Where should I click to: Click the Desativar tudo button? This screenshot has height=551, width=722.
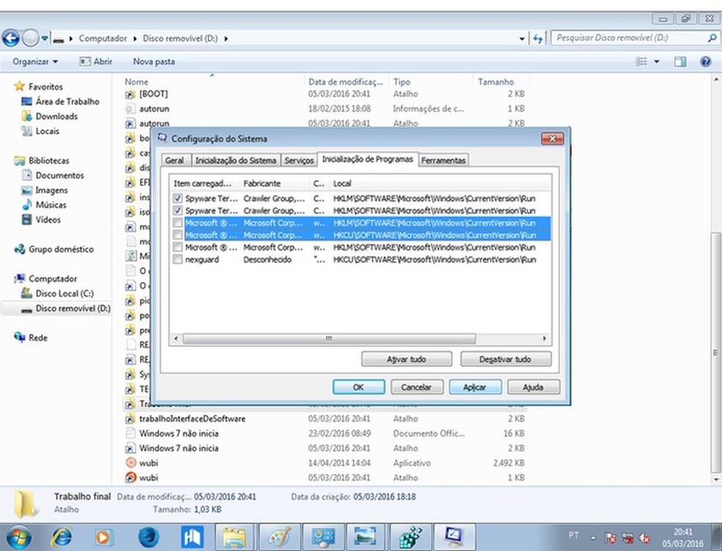[506, 360]
